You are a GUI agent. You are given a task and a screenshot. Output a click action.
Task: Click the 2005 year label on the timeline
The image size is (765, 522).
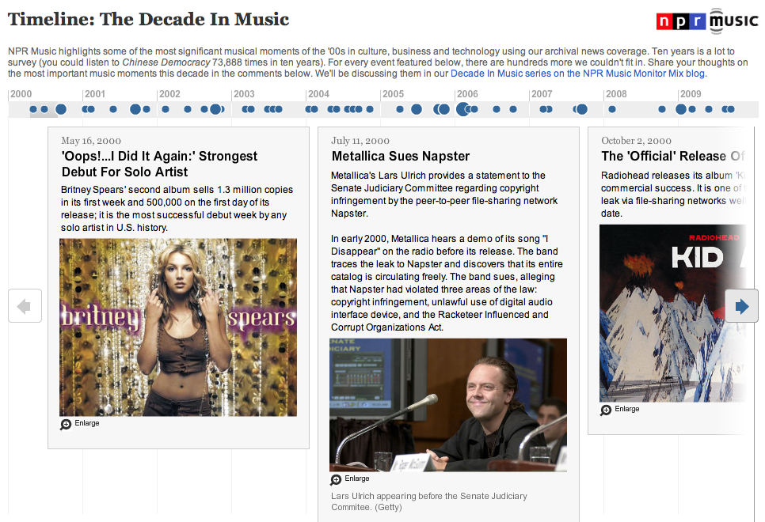[394, 94]
